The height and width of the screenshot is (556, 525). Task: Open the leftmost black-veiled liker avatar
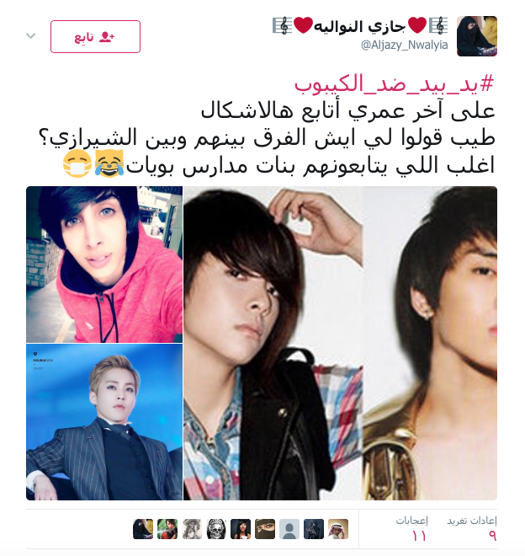[143, 529]
